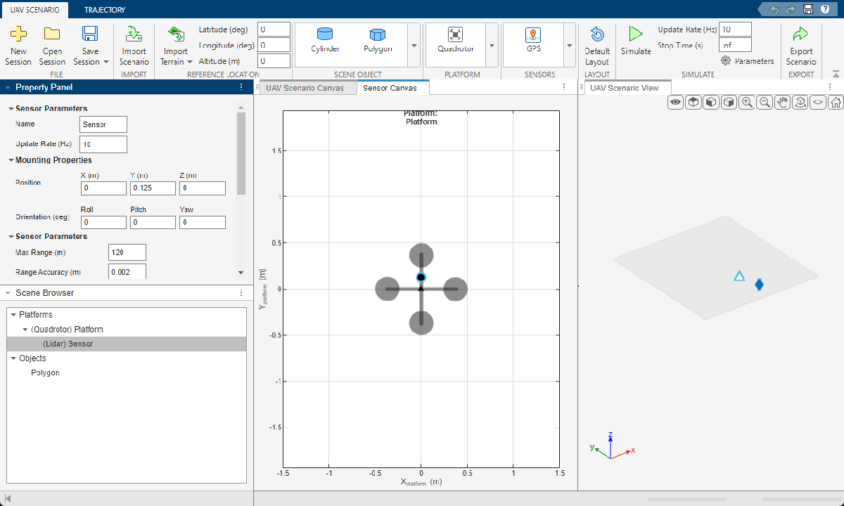Screen dimensions: 844x506
Task: Click the Latitude input field
Action: pos(274,30)
